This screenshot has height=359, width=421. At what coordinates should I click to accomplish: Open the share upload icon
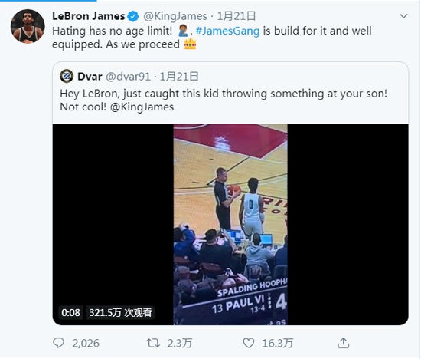tap(343, 343)
